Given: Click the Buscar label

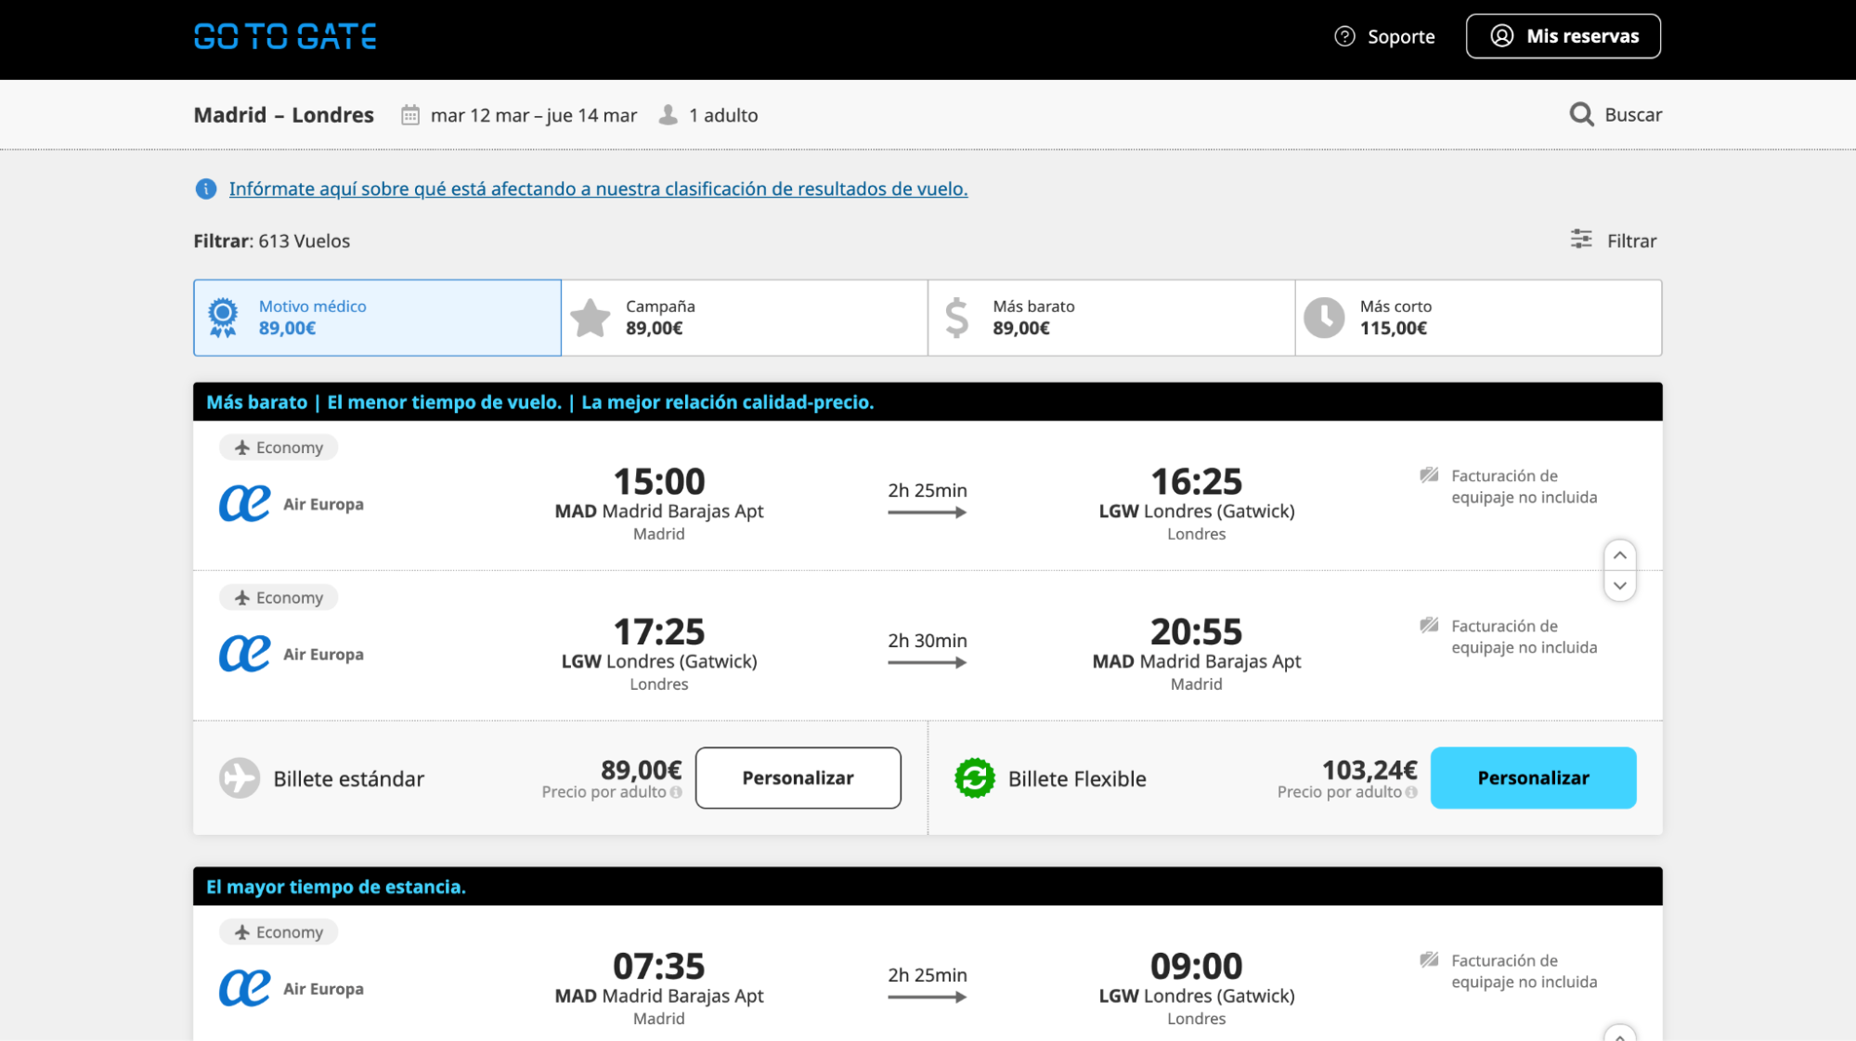Looking at the screenshot, I should point(1633,114).
